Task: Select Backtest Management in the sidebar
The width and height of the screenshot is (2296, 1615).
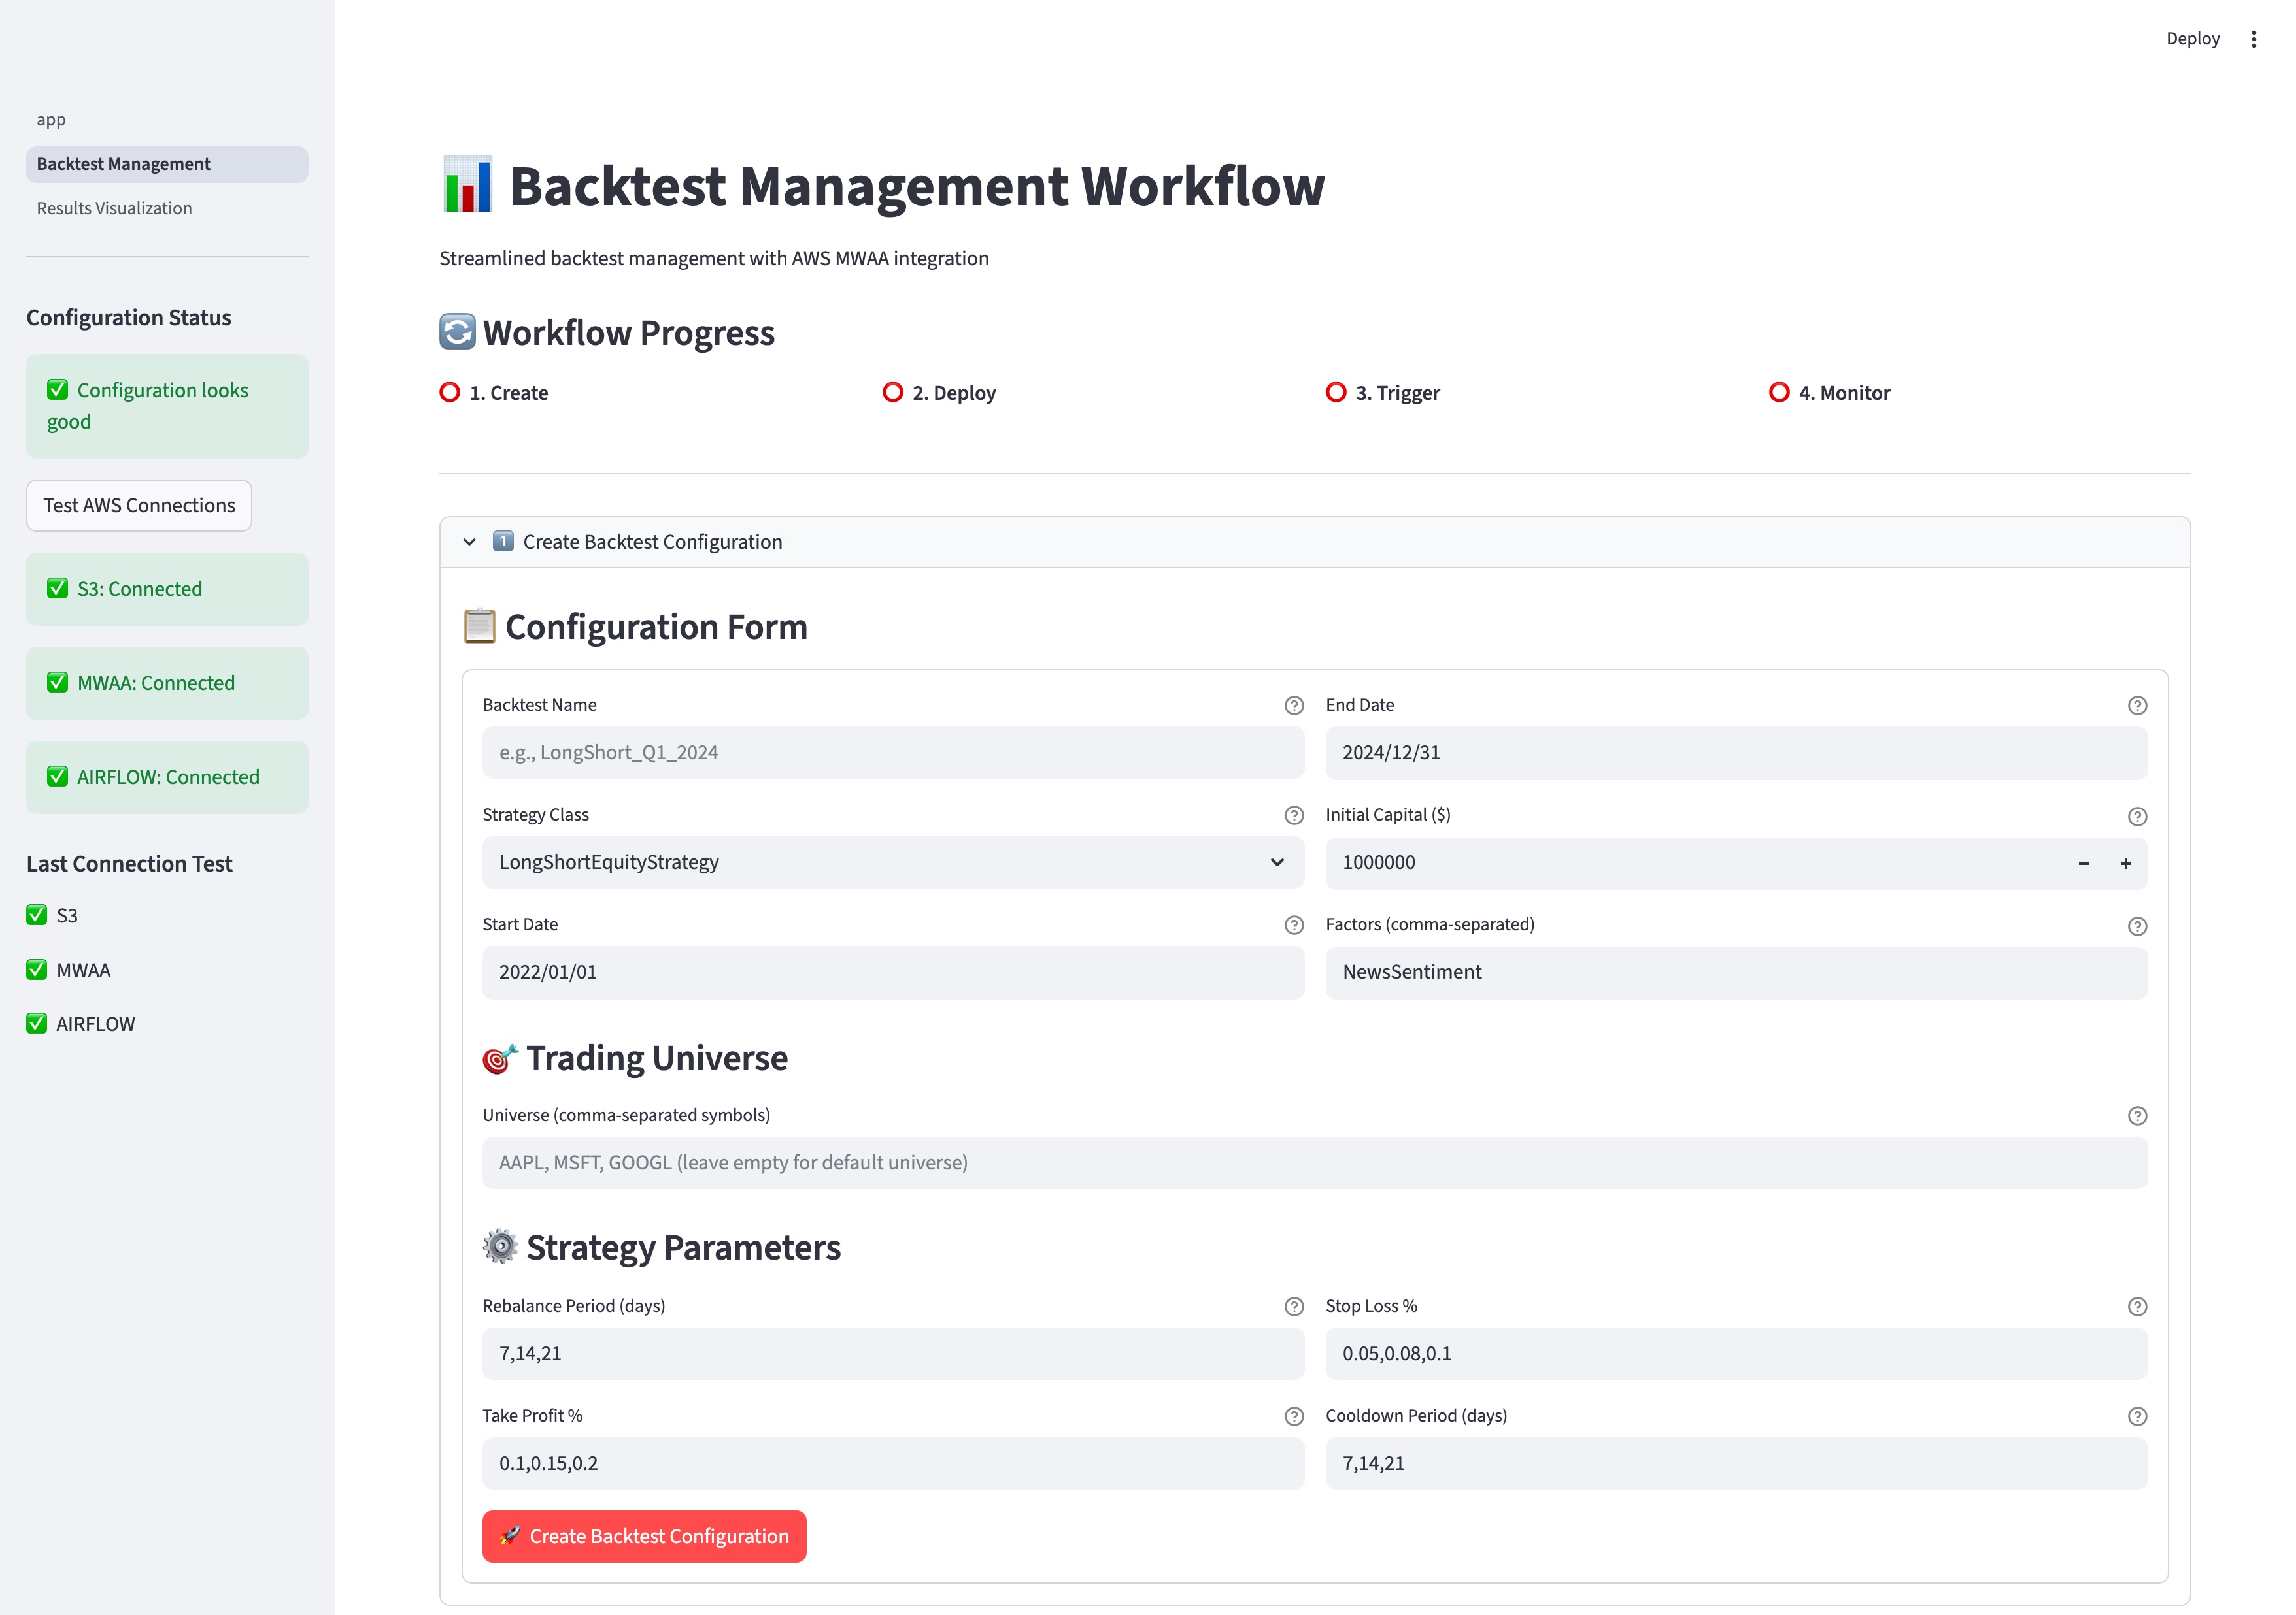Action: [x=123, y=163]
